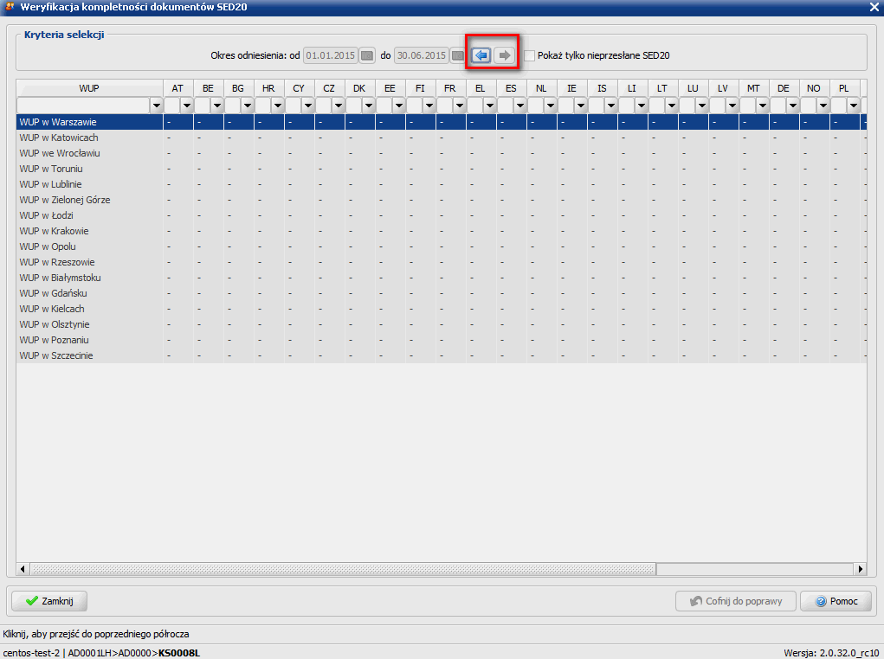The height and width of the screenshot is (659, 884).
Task: Select the row WUP w Kielcach
Action: pos(442,309)
